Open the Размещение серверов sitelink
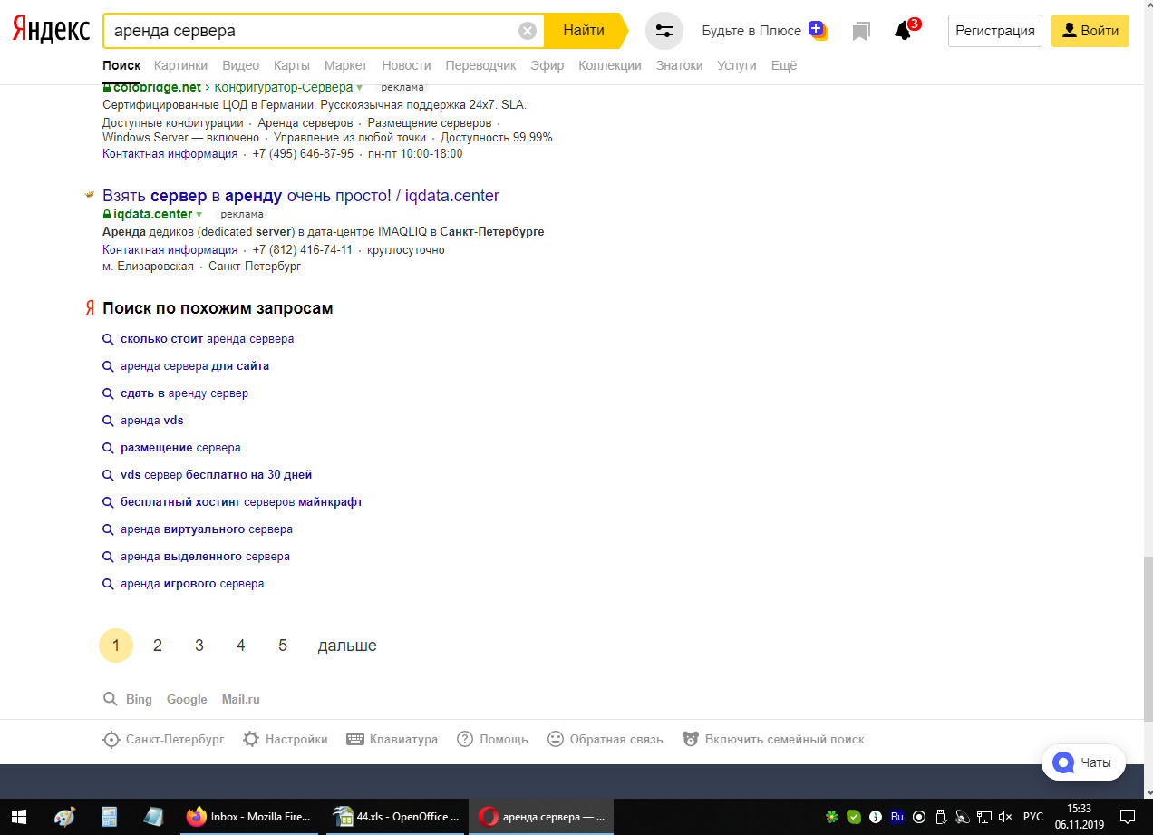 [430, 122]
